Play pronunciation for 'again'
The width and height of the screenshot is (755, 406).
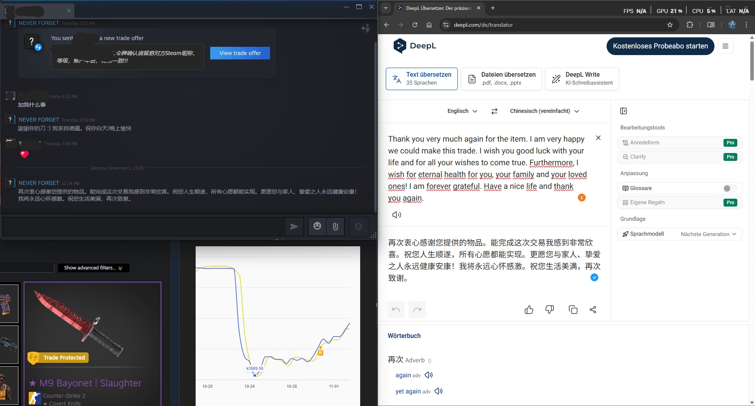(x=429, y=375)
